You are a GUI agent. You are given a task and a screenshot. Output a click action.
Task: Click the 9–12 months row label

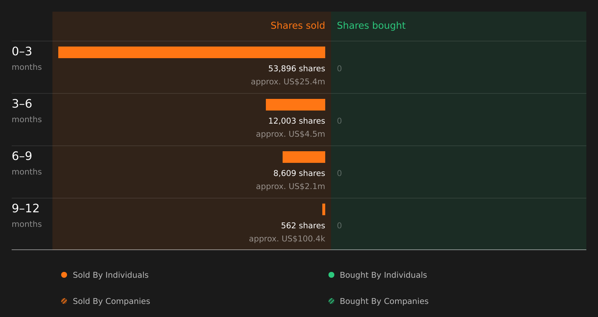(x=27, y=216)
